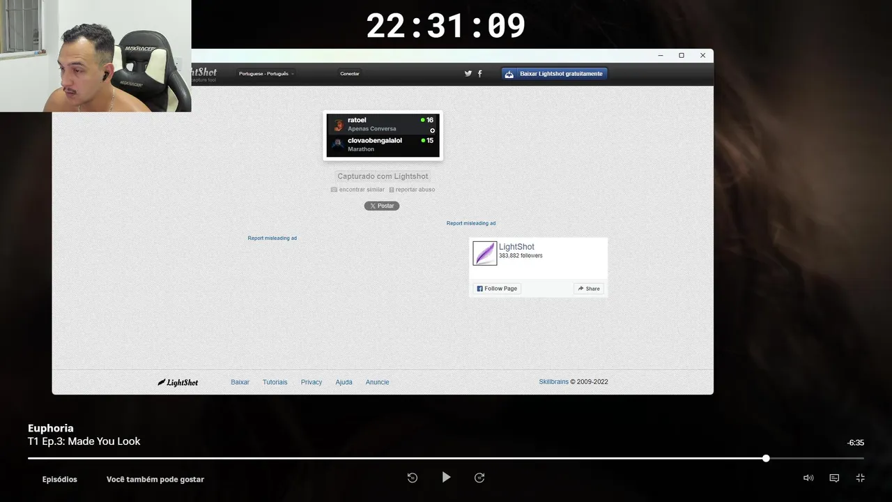The image size is (892, 502).
Task: Click the Conectar link
Action: (350, 73)
